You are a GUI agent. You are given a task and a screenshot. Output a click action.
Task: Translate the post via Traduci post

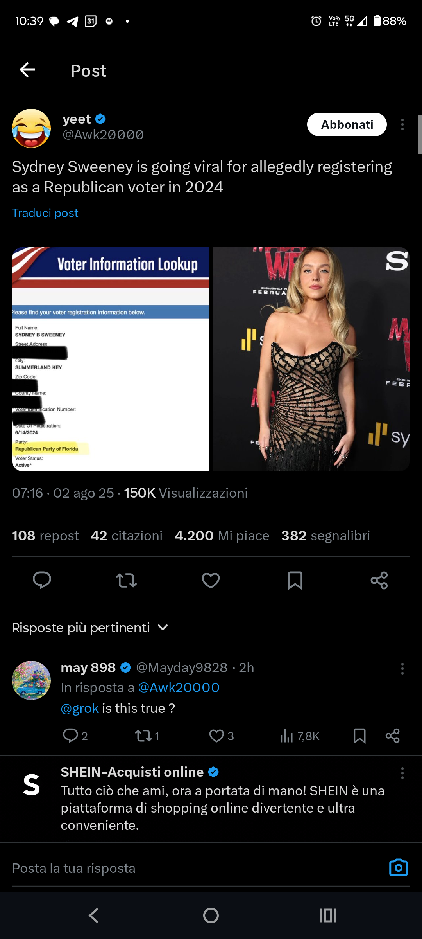45,213
